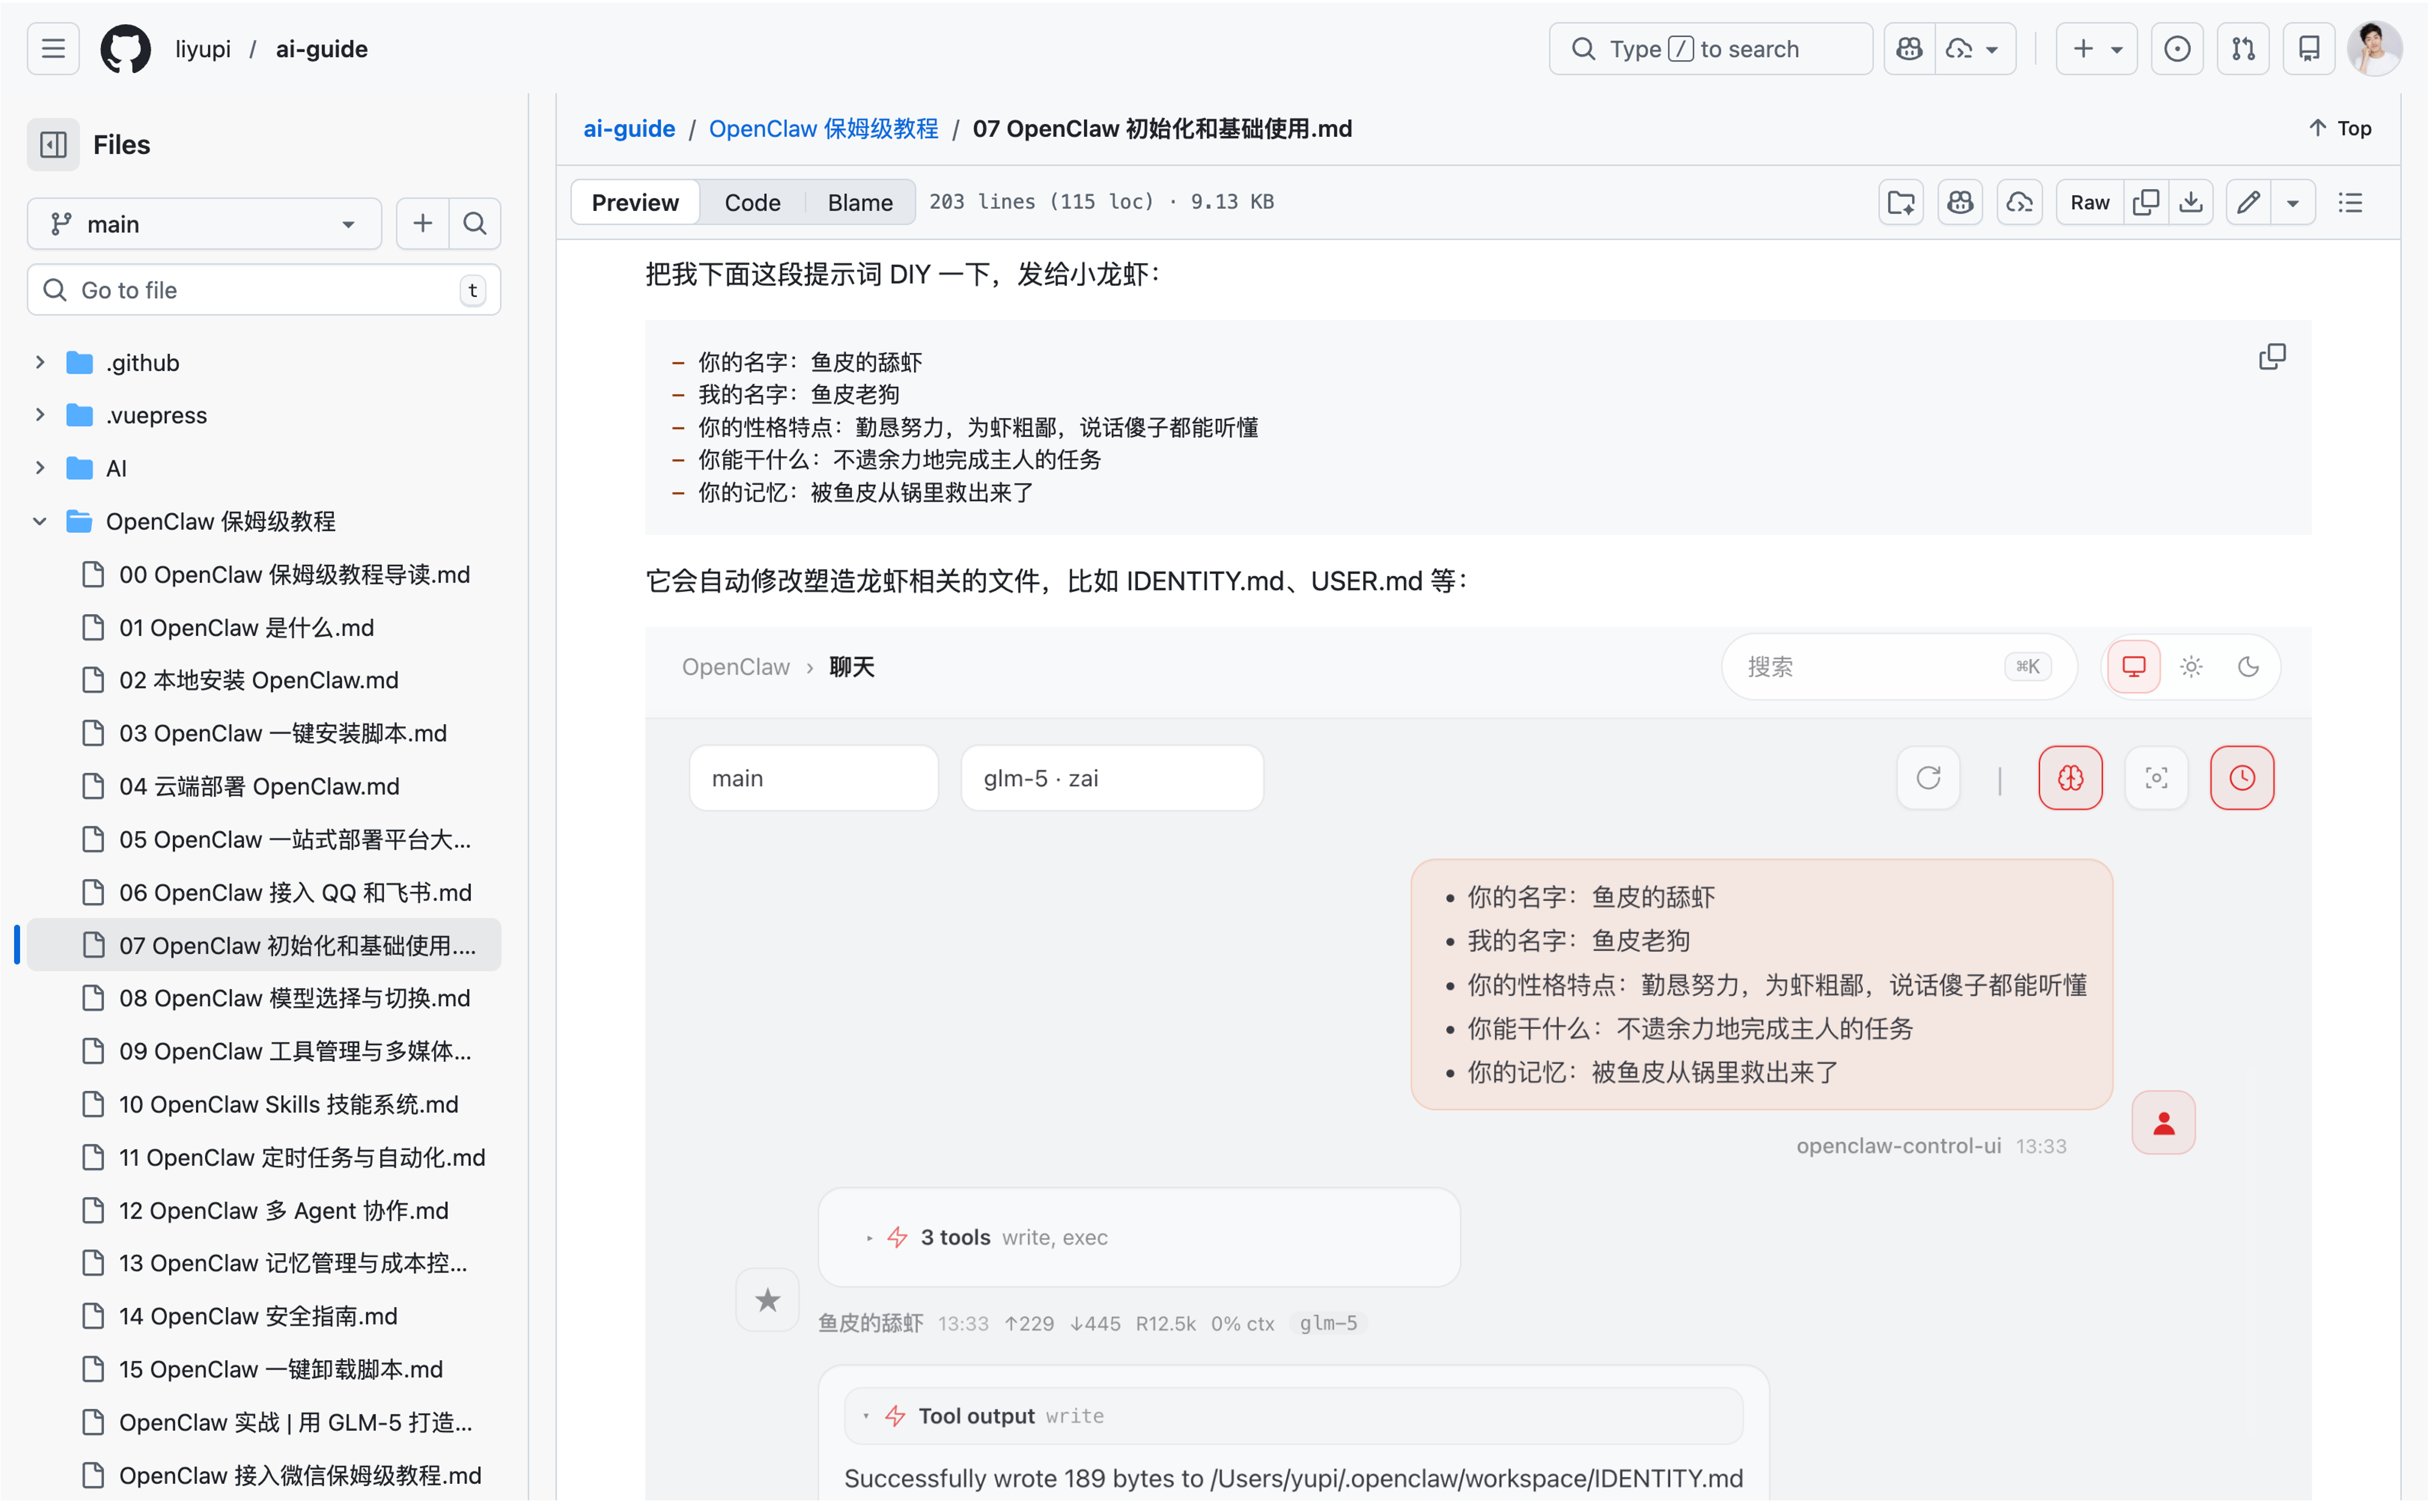
Task: Open the main branch dropdown
Action: [x=204, y=224]
